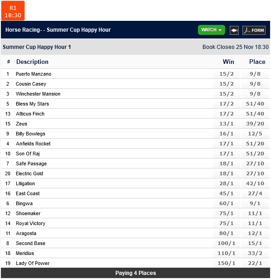The height and width of the screenshot is (279, 271).
Task: Open the FORM PDF guide
Action: [x=254, y=30]
